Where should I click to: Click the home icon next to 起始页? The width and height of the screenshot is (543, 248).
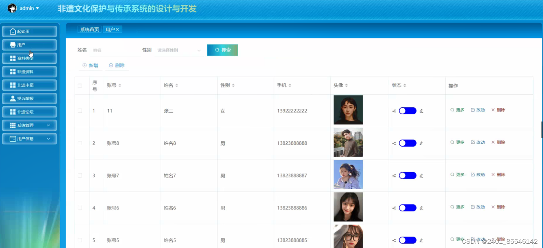[x=13, y=31]
